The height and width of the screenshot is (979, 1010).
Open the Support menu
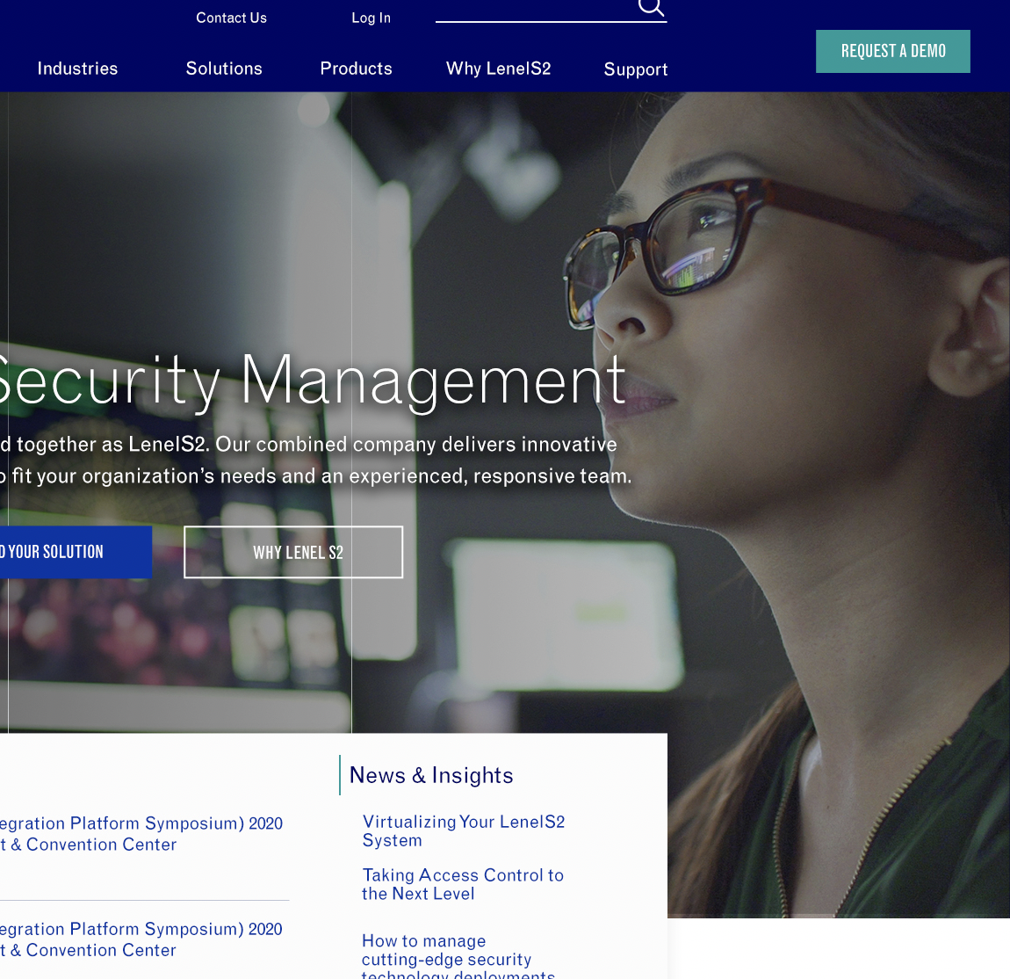(x=636, y=69)
